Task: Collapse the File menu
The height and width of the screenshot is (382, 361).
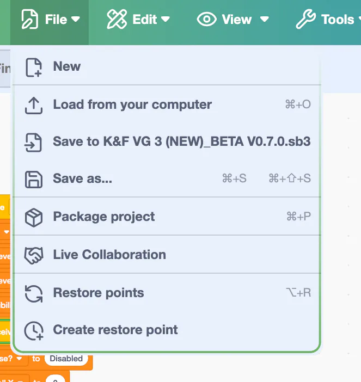Action: 50,20
